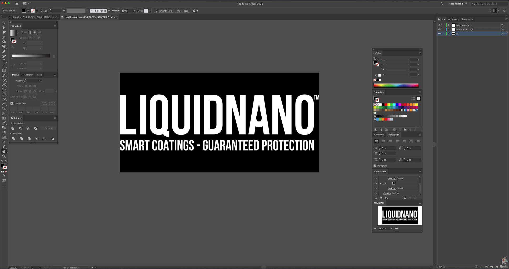The width and height of the screenshot is (509, 269).
Task: Click the Preferences button
Action: 182,11
